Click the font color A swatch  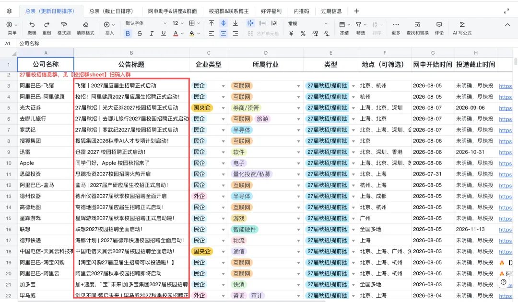(176, 34)
